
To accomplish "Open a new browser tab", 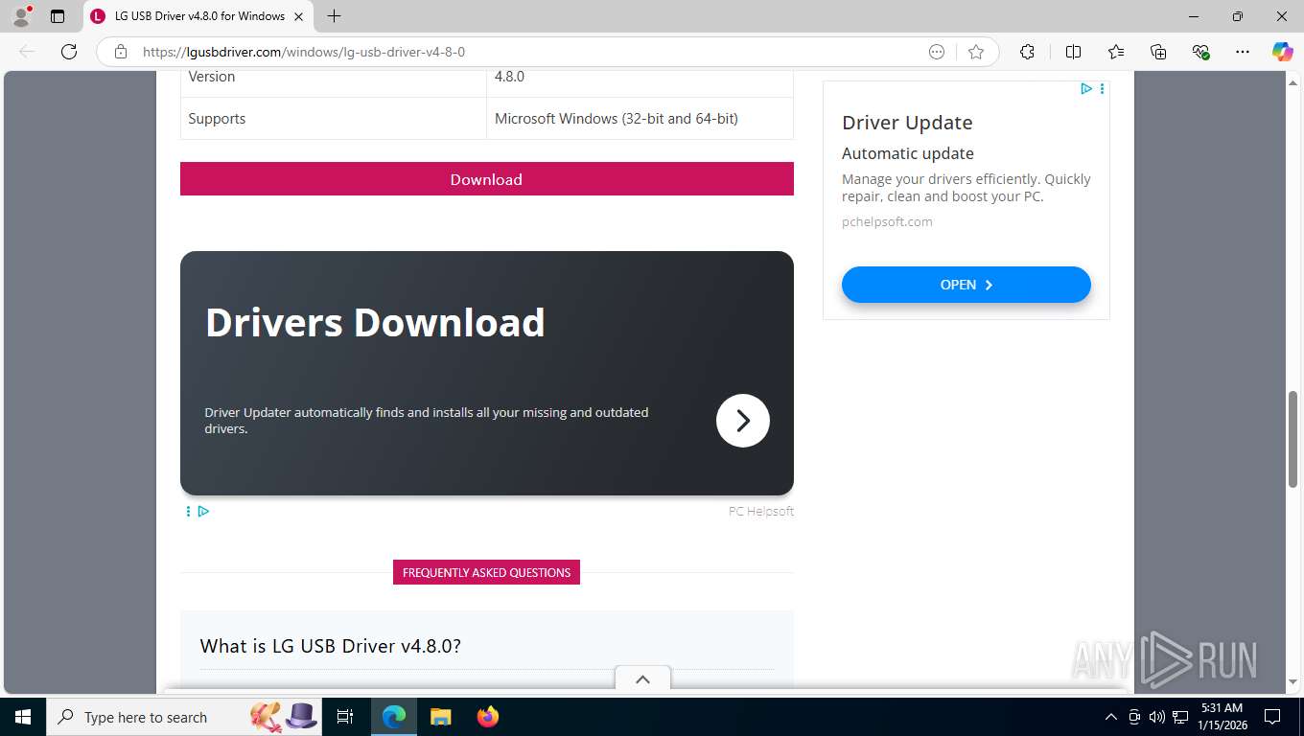I will coord(334,16).
